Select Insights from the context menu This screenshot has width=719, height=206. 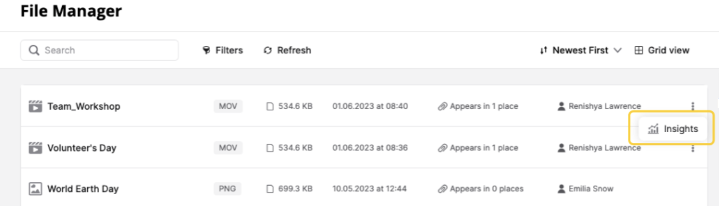point(673,129)
